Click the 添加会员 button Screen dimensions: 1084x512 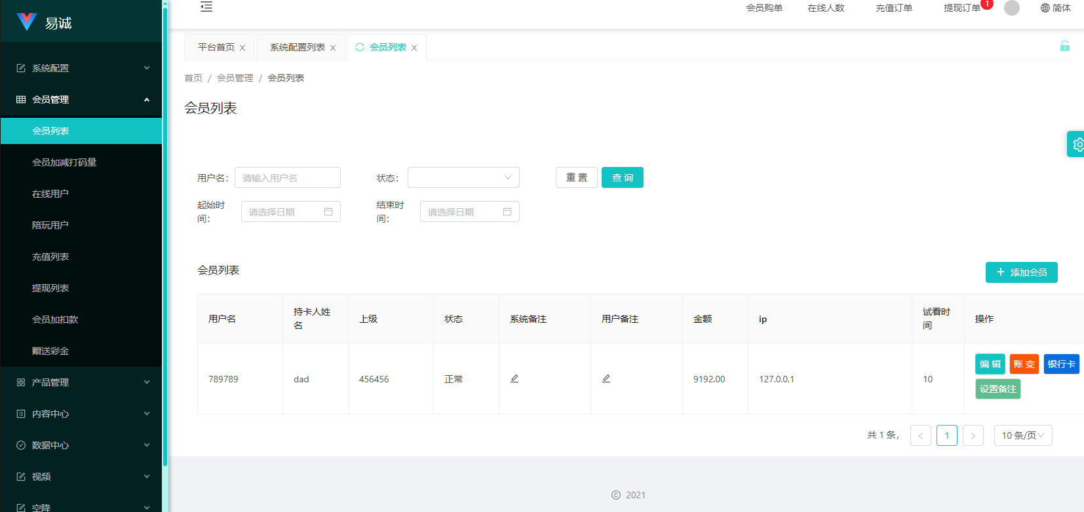(1021, 272)
